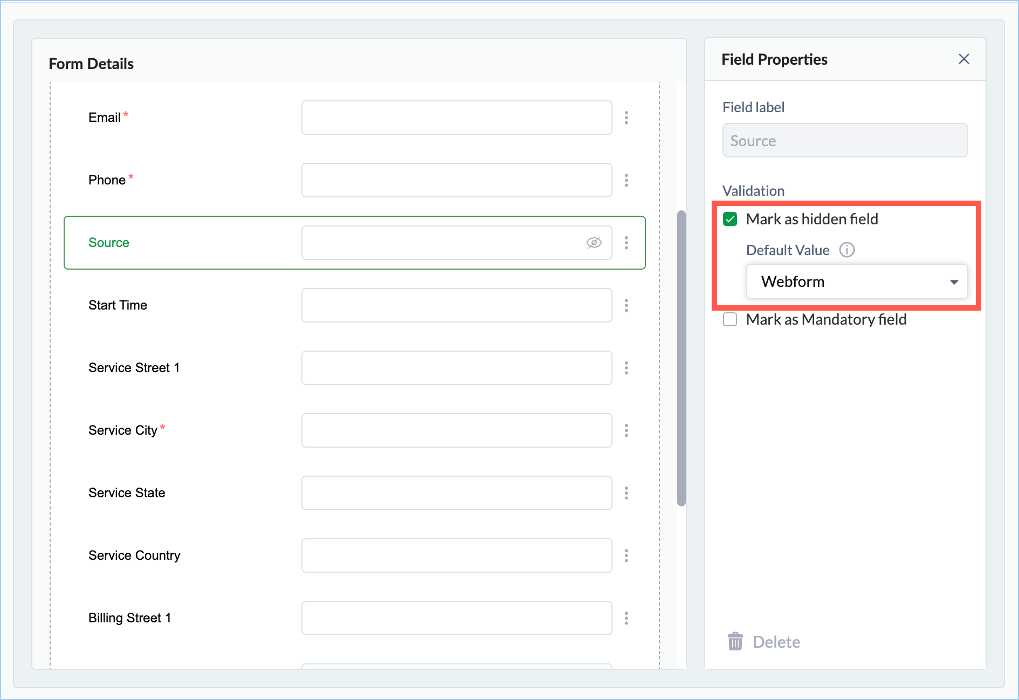Open three-dot menu for Service Street 1
1019x700 pixels.
pyautogui.click(x=626, y=368)
